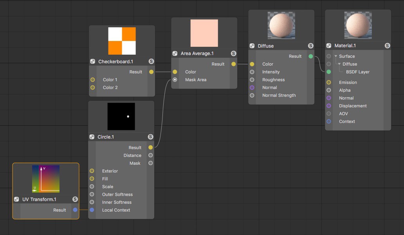
Task: Click the Circle.1 node's S solo icon
Action: point(150,137)
